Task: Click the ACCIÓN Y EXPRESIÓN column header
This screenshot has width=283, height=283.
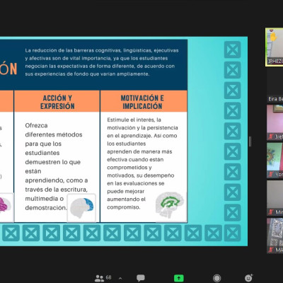Action: click(x=57, y=102)
